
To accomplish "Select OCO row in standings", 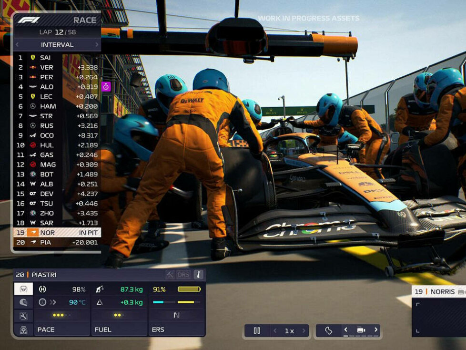I will (x=57, y=135).
